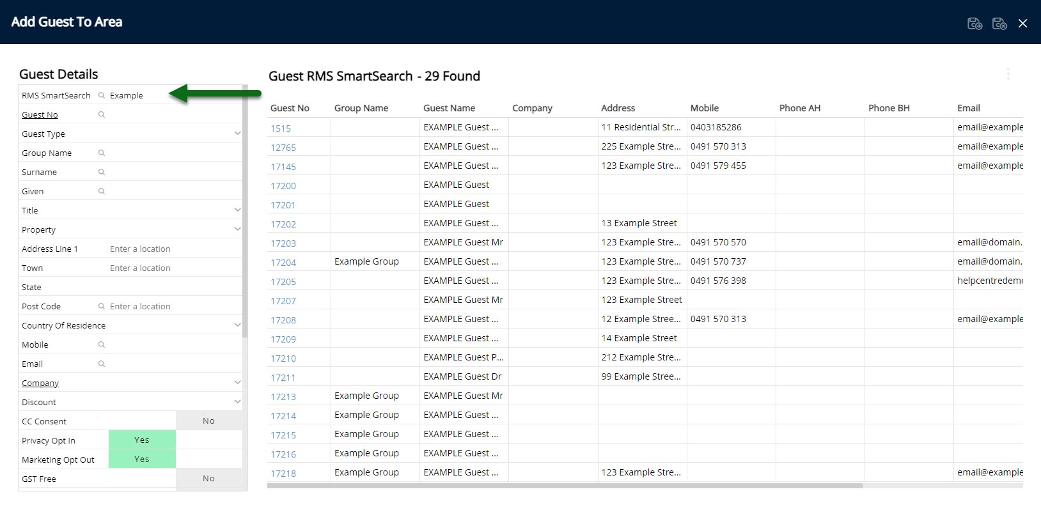Click the Given name search icon

coord(101,191)
